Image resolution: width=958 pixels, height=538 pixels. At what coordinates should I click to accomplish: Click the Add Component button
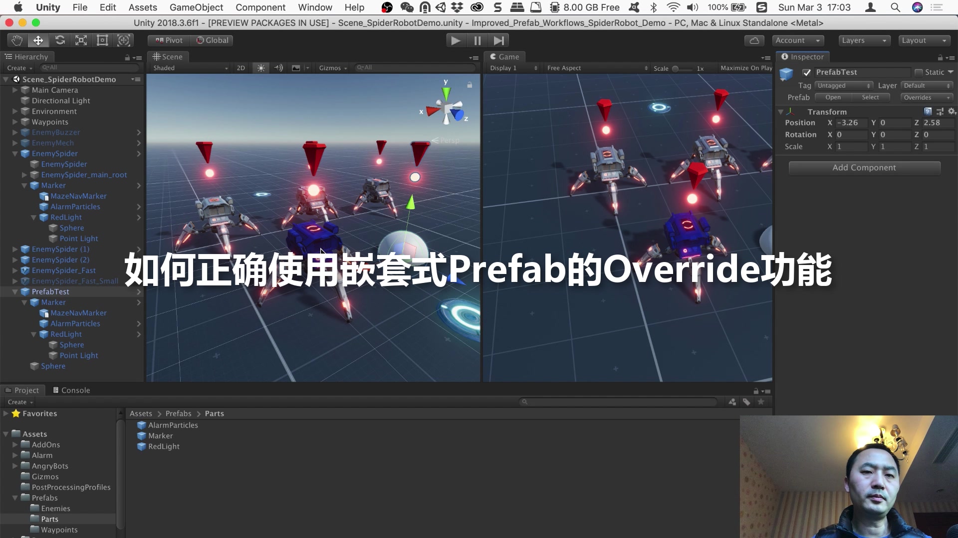864,167
